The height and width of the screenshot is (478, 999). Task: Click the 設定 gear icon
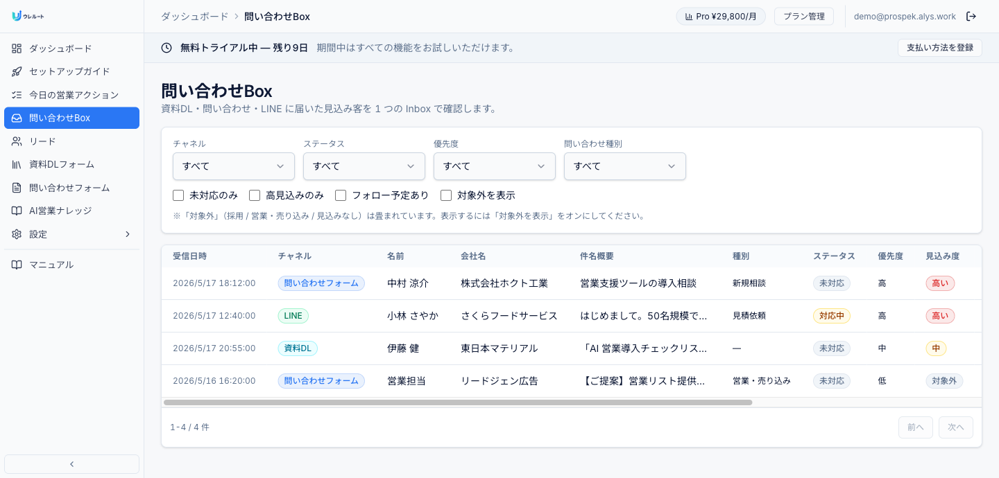[17, 234]
